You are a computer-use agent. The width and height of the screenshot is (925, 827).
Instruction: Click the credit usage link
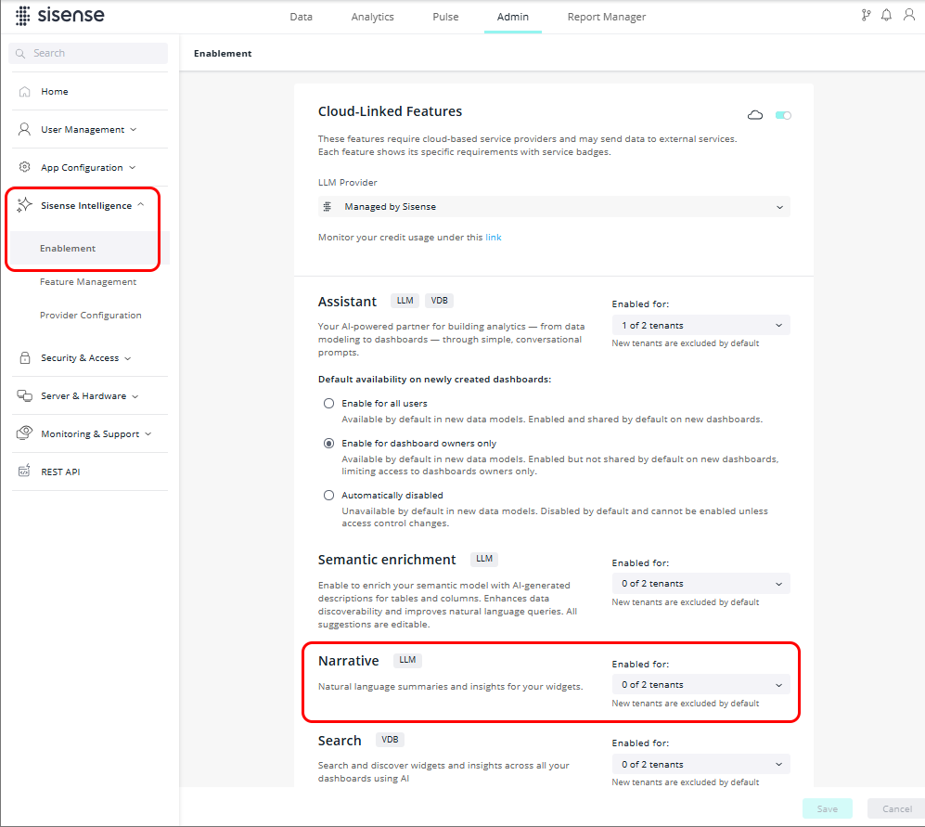(494, 238)
